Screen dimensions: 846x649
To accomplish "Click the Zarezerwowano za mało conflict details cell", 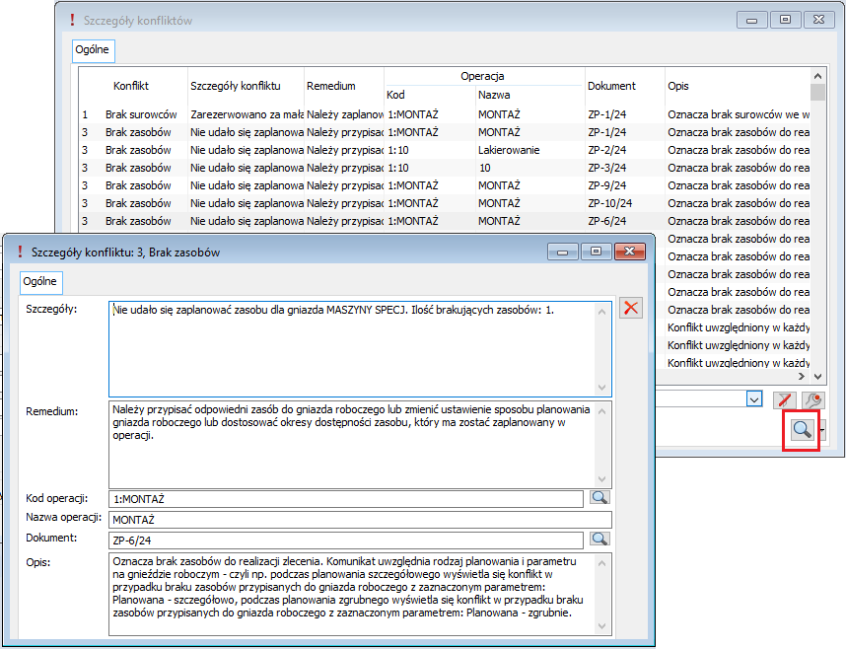I will point(247,114).
